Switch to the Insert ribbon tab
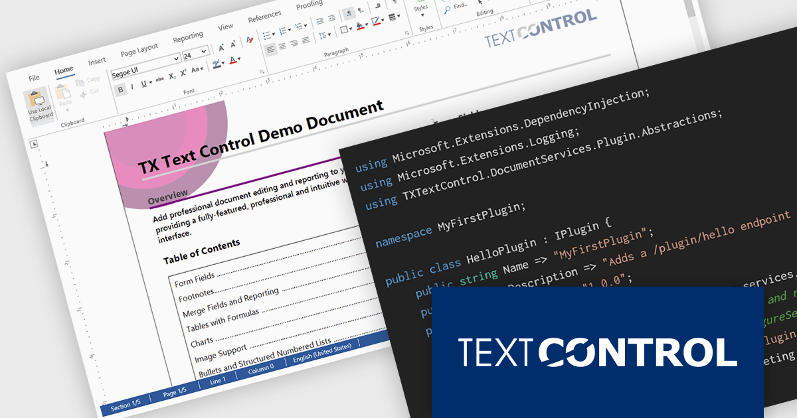This screenshot has height=418, width=797. pos(97,62)
